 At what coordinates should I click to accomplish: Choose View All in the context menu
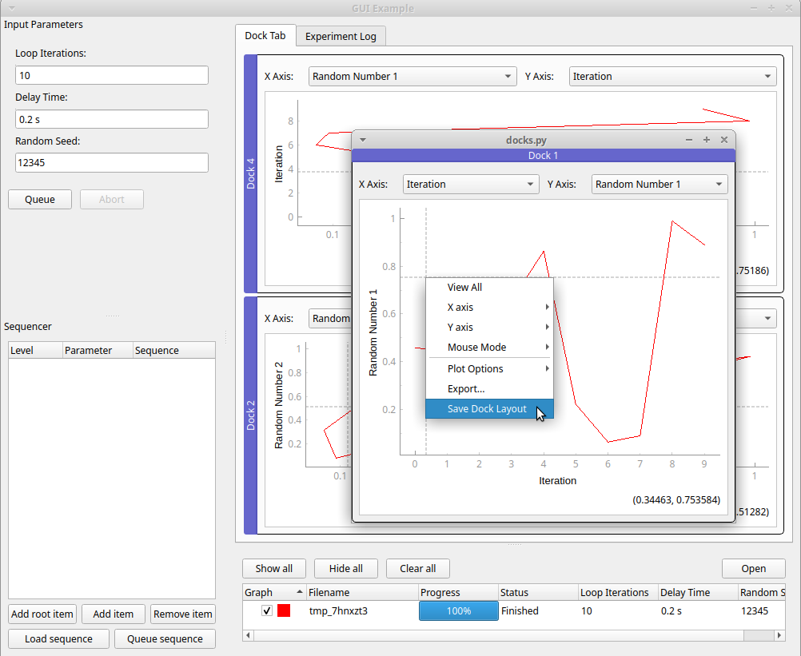point(464,288)
